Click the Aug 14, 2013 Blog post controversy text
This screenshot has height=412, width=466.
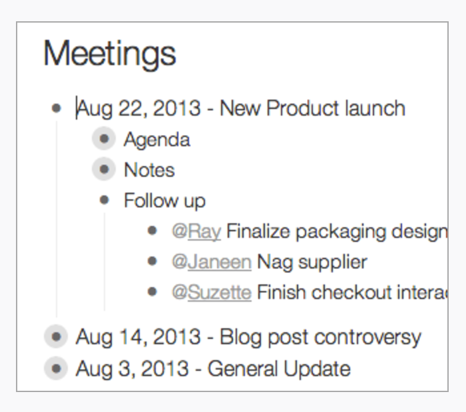(x=248, y=338)
